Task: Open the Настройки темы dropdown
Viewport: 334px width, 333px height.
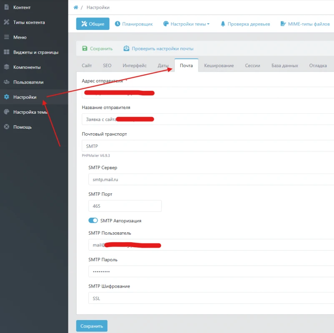Action: tap(186, 24)
